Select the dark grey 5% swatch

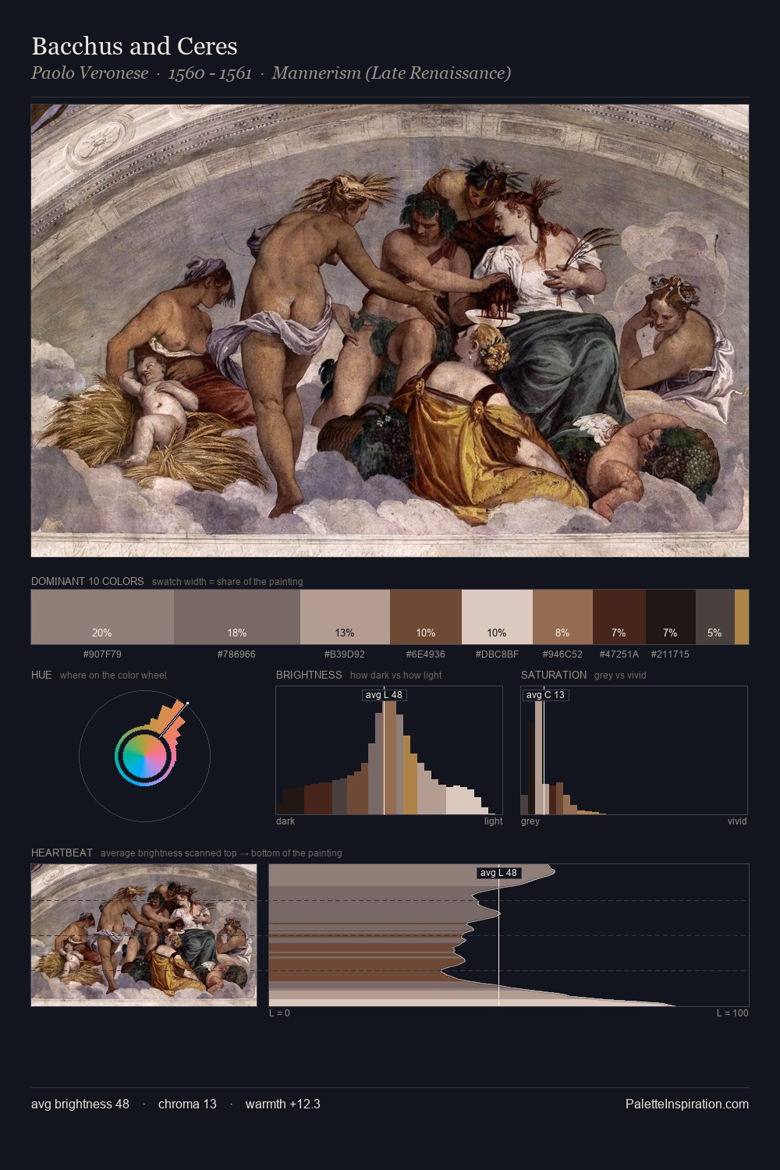coord(714,617)
